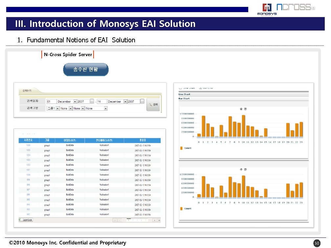This screenshot has width=331, height=248.
Task: Select the Line Chart radio button
Action: [x=181, y=88]
